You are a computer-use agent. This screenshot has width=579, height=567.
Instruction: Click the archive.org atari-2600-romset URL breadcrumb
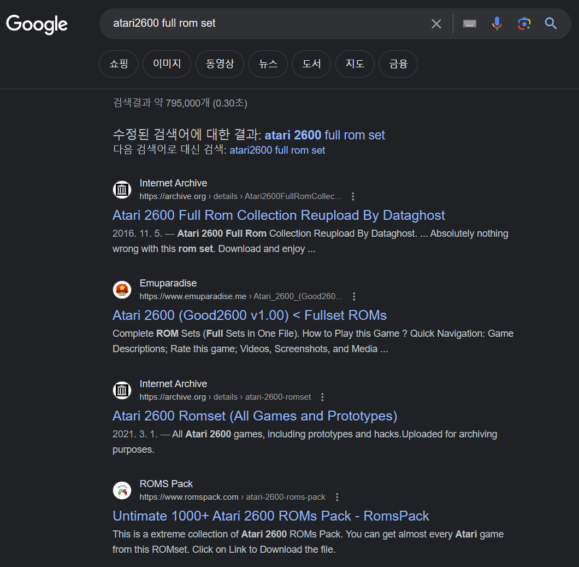pos(225,397)
